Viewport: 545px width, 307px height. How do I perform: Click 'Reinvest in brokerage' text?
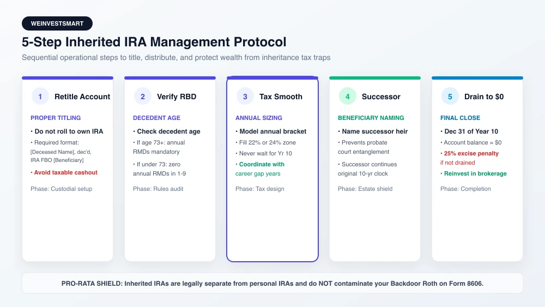tap(474, 173)
